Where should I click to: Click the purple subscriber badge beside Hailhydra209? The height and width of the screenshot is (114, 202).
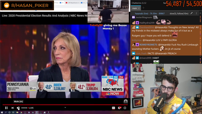pos(137,23)
